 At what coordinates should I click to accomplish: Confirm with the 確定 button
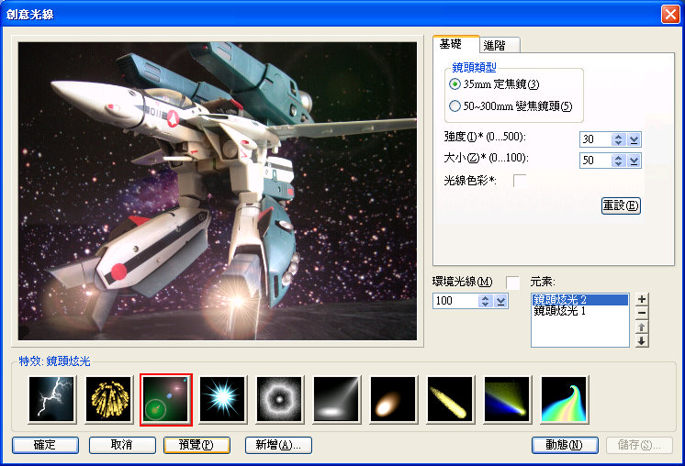[45, 445]
